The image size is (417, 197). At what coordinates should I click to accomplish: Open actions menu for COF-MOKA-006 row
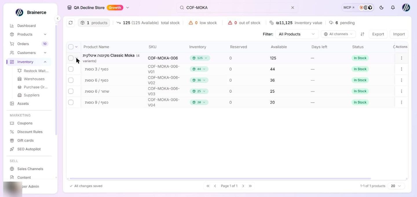point(401,58)
